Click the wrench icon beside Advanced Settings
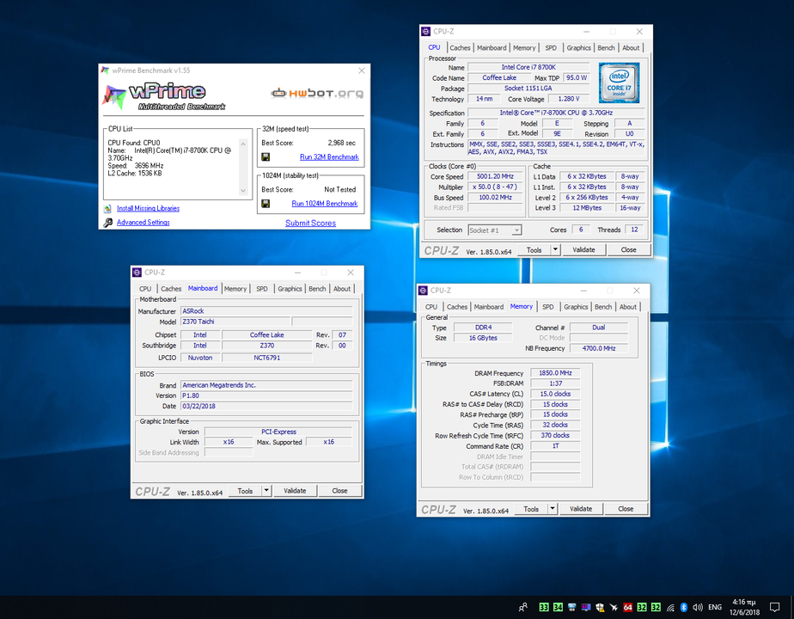The height and width of the screenshot is (619, 794). (x=108, y=223)
